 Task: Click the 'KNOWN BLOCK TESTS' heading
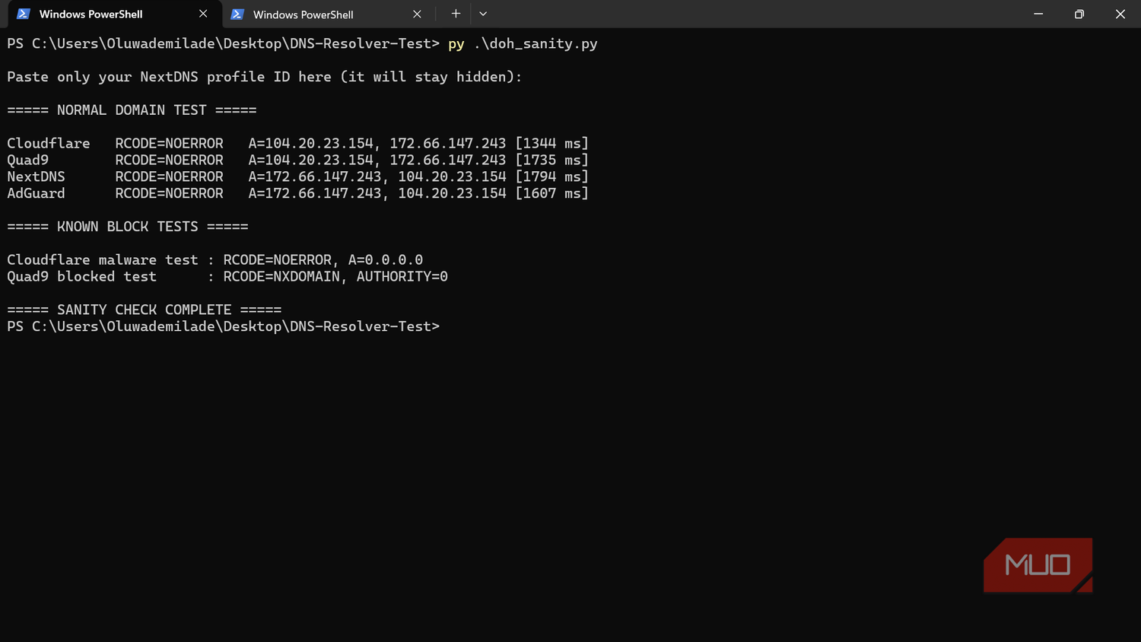[128, 227]
